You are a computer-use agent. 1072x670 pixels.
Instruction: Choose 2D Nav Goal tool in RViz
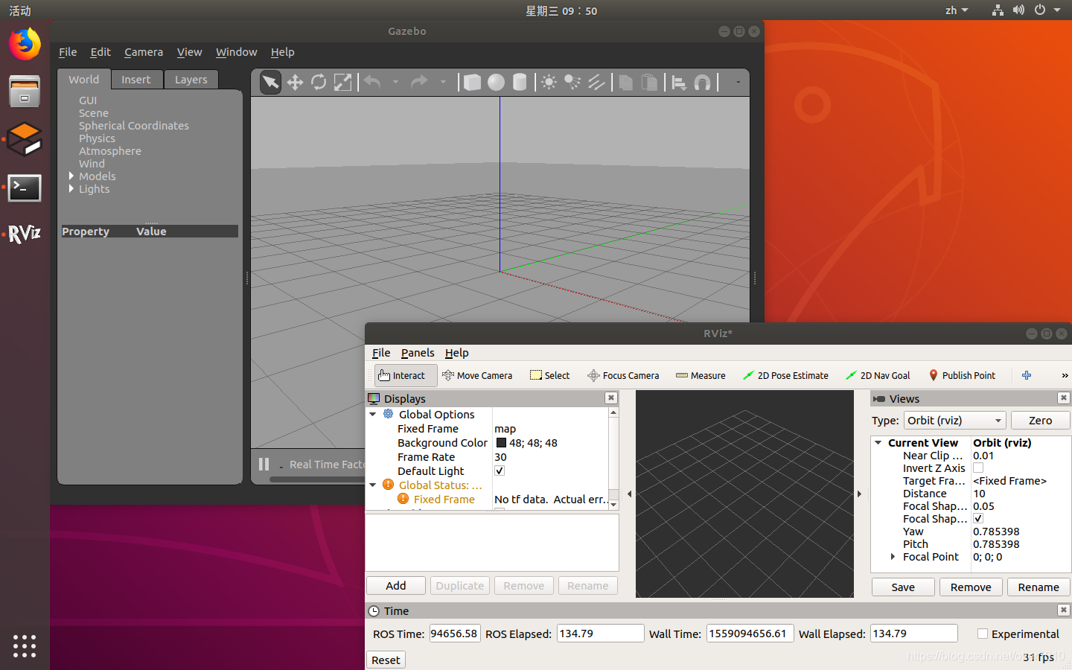(878, 375)
